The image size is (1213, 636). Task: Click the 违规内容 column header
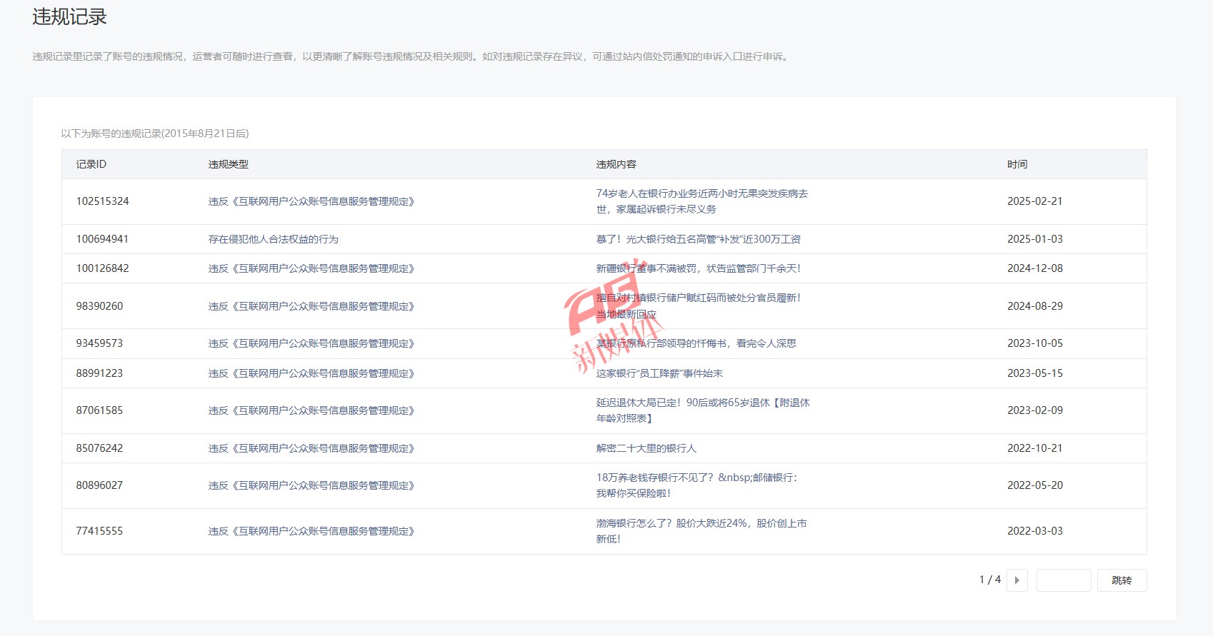click(616, 164)
